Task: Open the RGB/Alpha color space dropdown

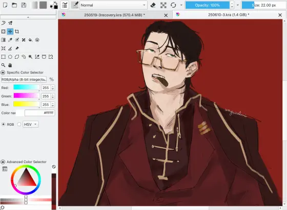Action: pyautogui.click(x=24, y=80)
